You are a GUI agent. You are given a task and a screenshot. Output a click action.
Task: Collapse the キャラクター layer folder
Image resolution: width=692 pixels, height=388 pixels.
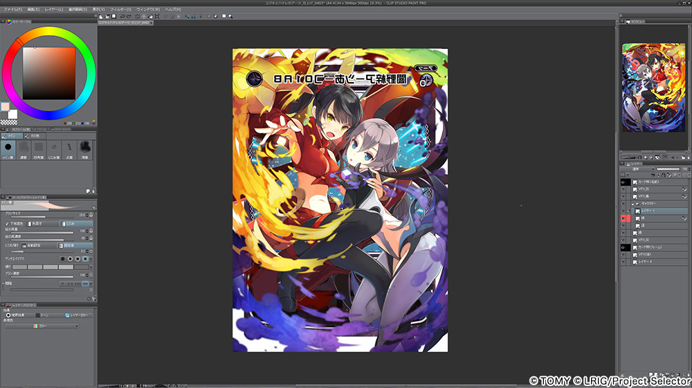point(632,204)
